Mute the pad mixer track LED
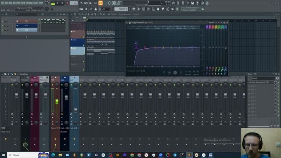The width and height of the screenshot is (281, 158). point(71,85)
